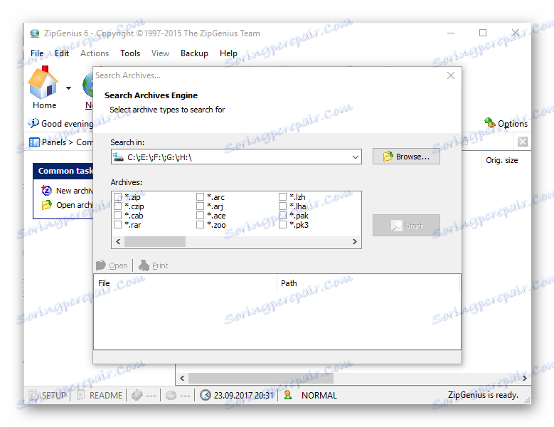
Task: Select the *.ace archive checkbox
Action: point(200,215)
